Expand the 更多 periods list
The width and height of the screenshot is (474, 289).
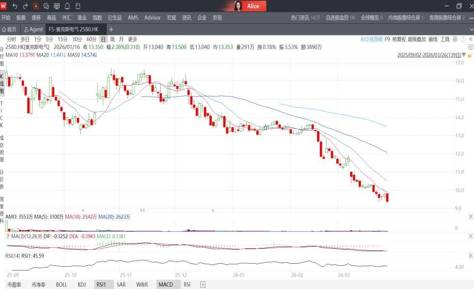pos(132,39)
